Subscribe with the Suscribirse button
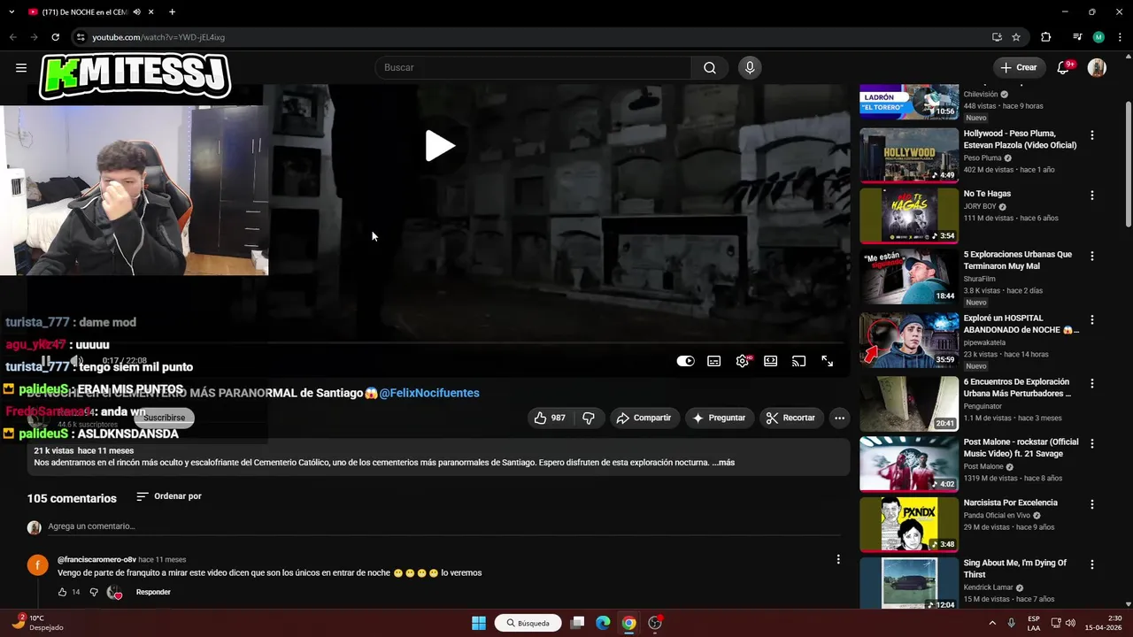This screenshot has width=1133, height=637. pos(164,418)
